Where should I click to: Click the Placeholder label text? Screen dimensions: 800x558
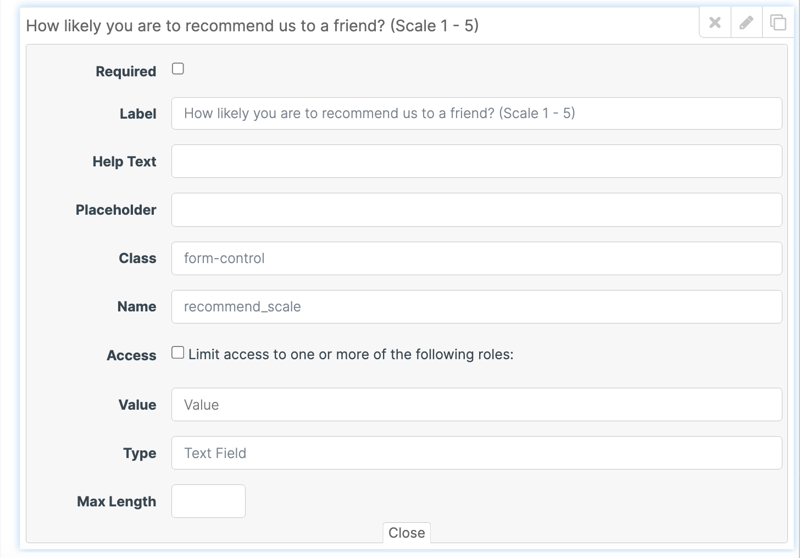(116, 210)
